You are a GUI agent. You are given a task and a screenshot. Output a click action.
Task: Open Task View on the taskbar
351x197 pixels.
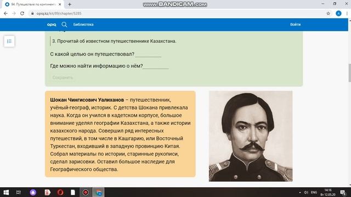(19, 192)
